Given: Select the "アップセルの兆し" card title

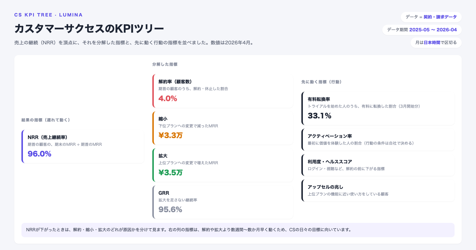Looking at the screenshot, I should (325, 187).
